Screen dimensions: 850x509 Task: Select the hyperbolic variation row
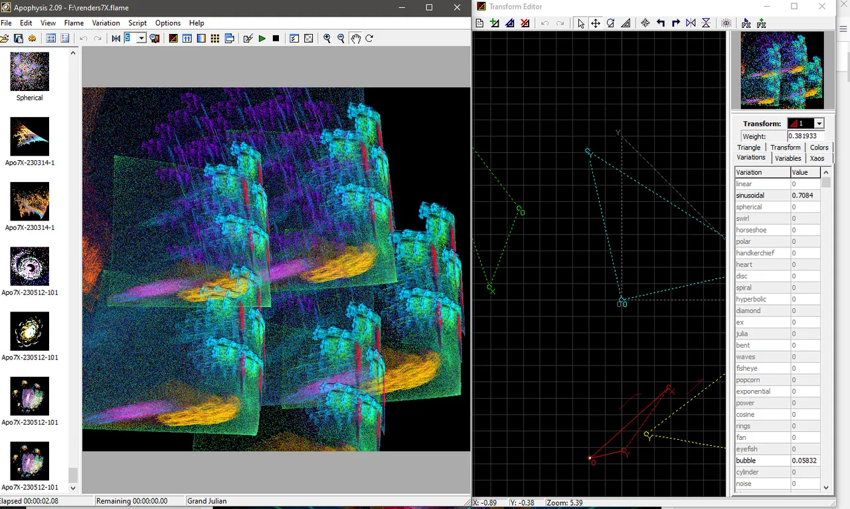click(777, 299)
